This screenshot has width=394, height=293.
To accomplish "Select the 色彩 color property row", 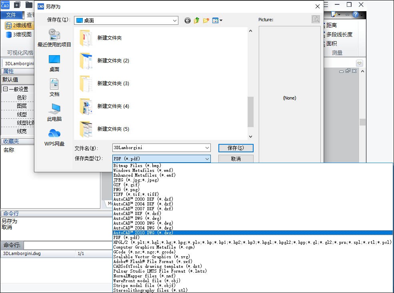I will pos(22,98).
